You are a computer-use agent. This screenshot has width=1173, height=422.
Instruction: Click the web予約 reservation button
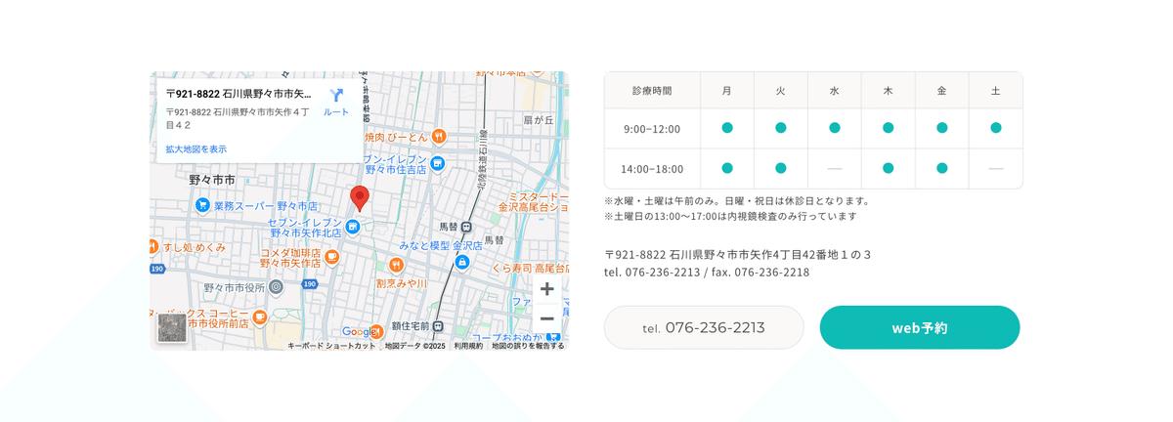coord(920,327)
